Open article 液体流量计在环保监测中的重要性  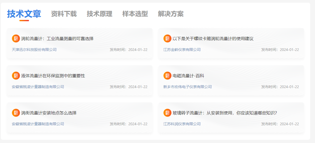tap(53, 76)
